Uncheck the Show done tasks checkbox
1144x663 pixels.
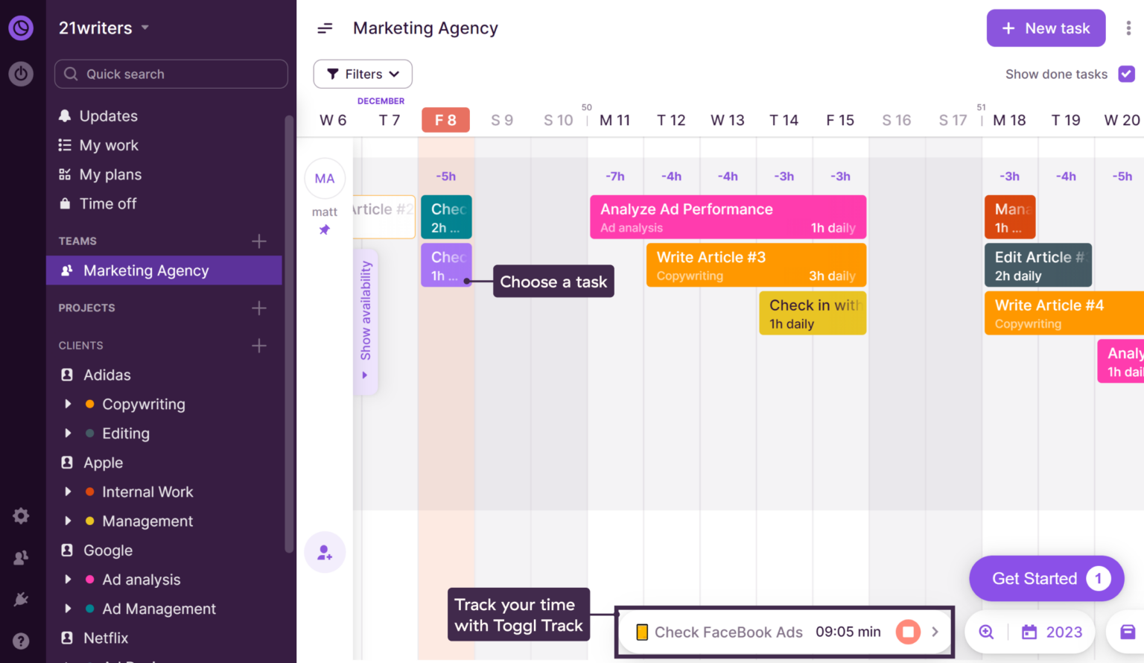click(1126, 74)
